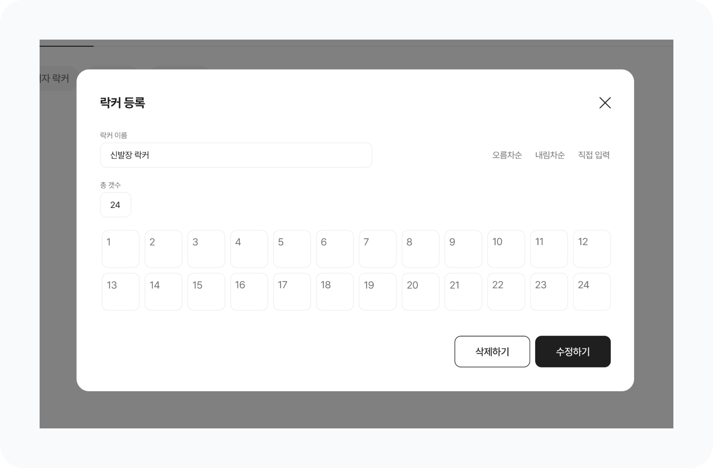Click locker box 8
Image resolution: width=713 pixels, height=468 pixels.
pyautogui.click(x=420, y=249)
